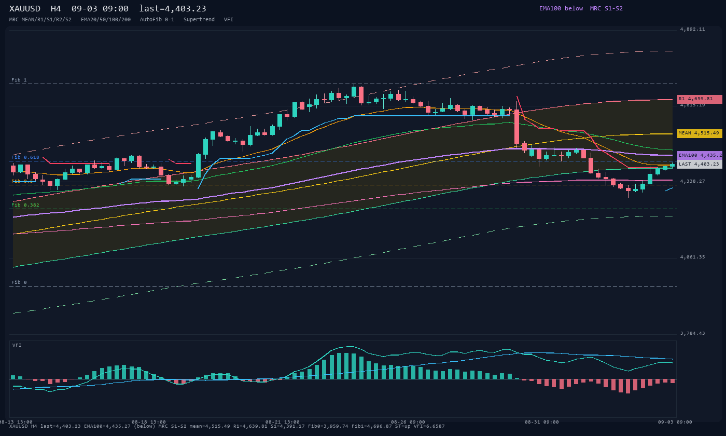The height and width of the screenshot is (436, 726).
Task: Click the last=4,403.23 header value
Action: tap(173, 9)
